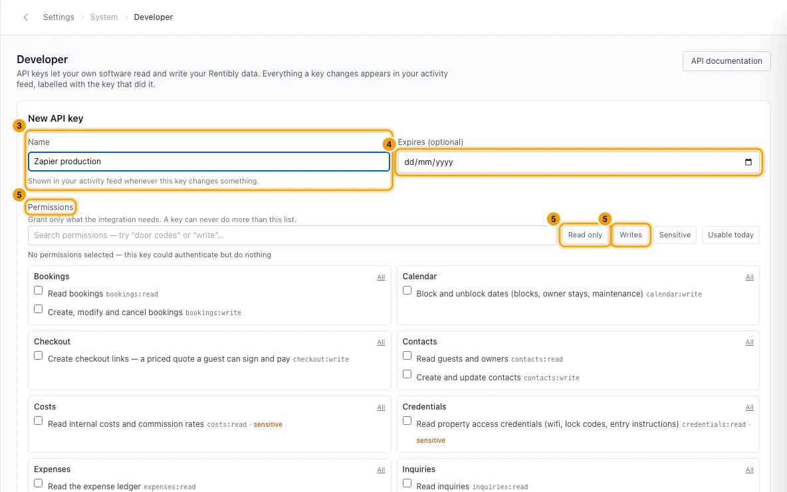The height and width of the screenshot is (492, 787).
Task: Enable Read bookings permission
Action: tap(38, 290)
